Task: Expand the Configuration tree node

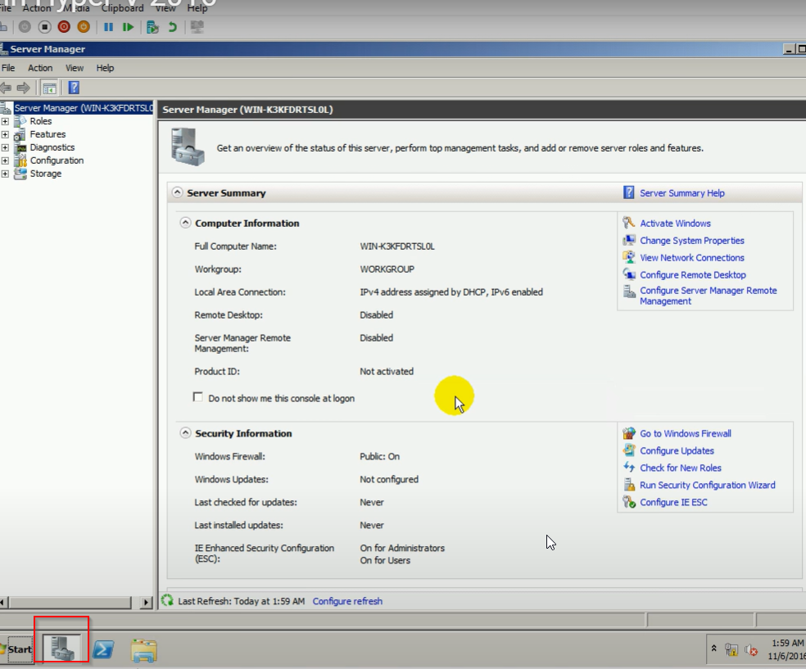Action: [x=5, y=160]
